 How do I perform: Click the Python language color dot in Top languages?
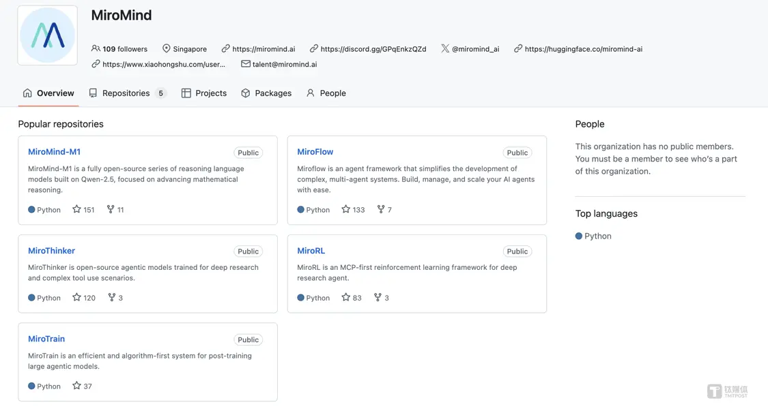pos(579,236)
